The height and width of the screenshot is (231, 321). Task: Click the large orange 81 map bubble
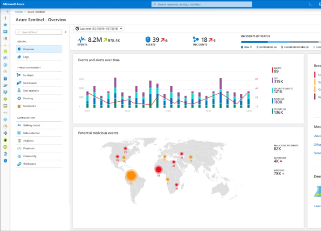[131, 175]
